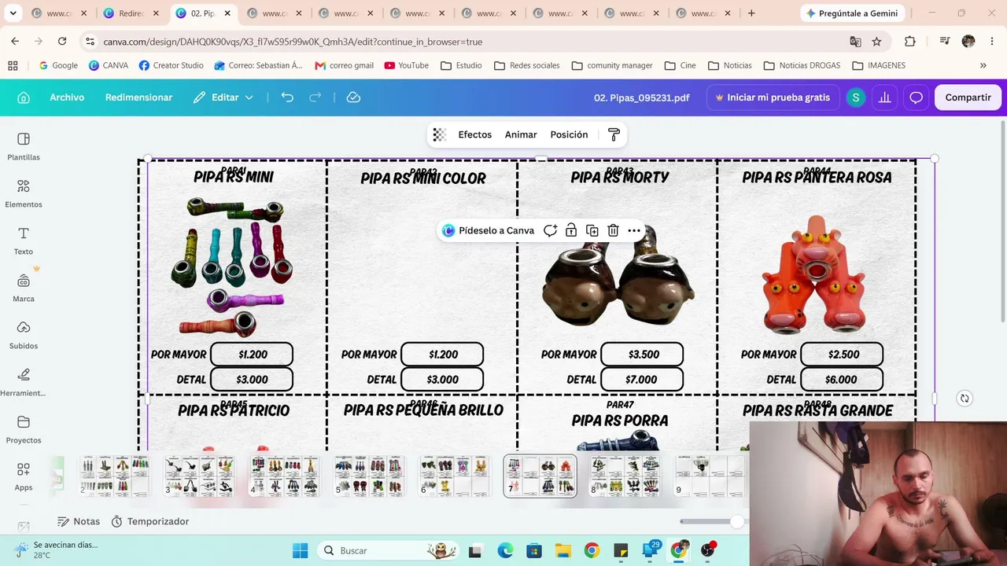
Task: Adjust the zoom slider handle
Action: [x=736, y=521]
